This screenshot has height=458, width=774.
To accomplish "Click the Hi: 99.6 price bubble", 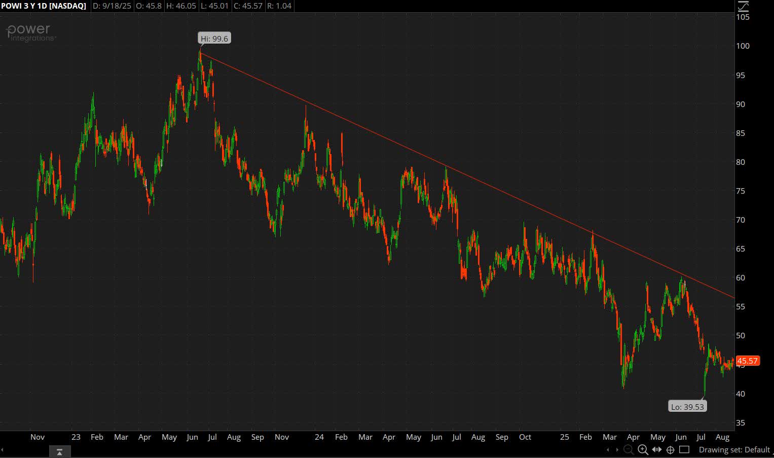I will (x=214, y=39).
